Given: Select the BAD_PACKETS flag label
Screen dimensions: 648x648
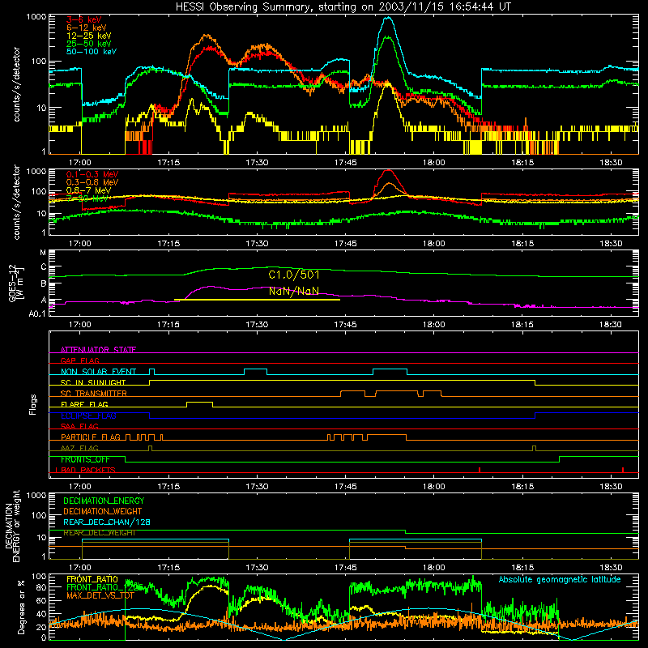Looking at the screenshot, I should pos(87,471).
